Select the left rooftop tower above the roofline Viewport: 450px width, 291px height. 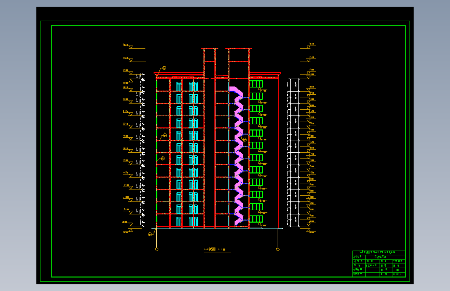[210, 63]
